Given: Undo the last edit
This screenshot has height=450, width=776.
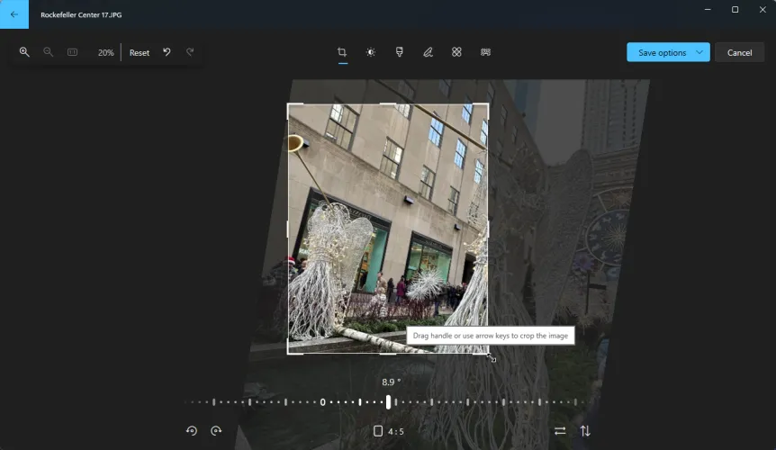Looking at the screenshot, I should [167, 52].
